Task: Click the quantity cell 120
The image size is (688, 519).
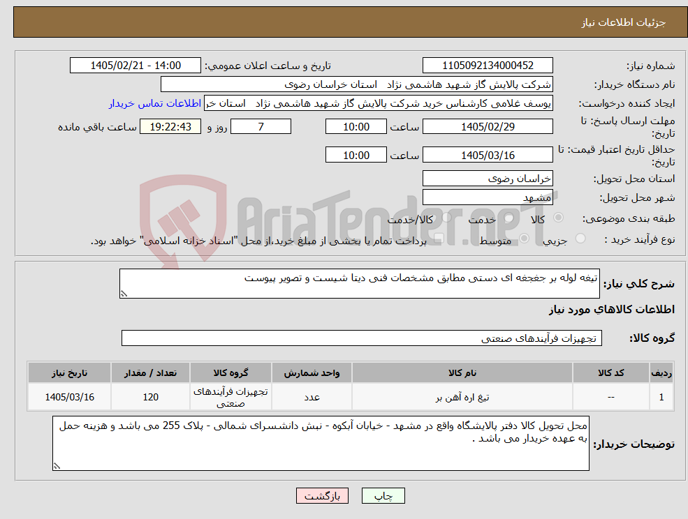Action: [150, 397]
